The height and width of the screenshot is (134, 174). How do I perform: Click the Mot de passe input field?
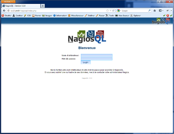97,59
